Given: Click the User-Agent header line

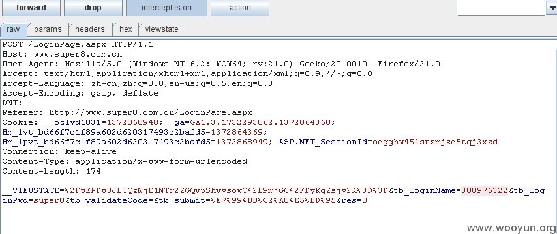Looking at the screenshot, I should pyautogui.click(x=221, y=64).
